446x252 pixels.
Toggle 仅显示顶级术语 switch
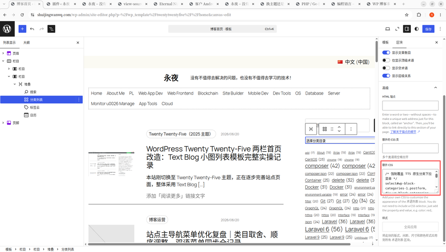pyautogui.click(x=386, y=60)
